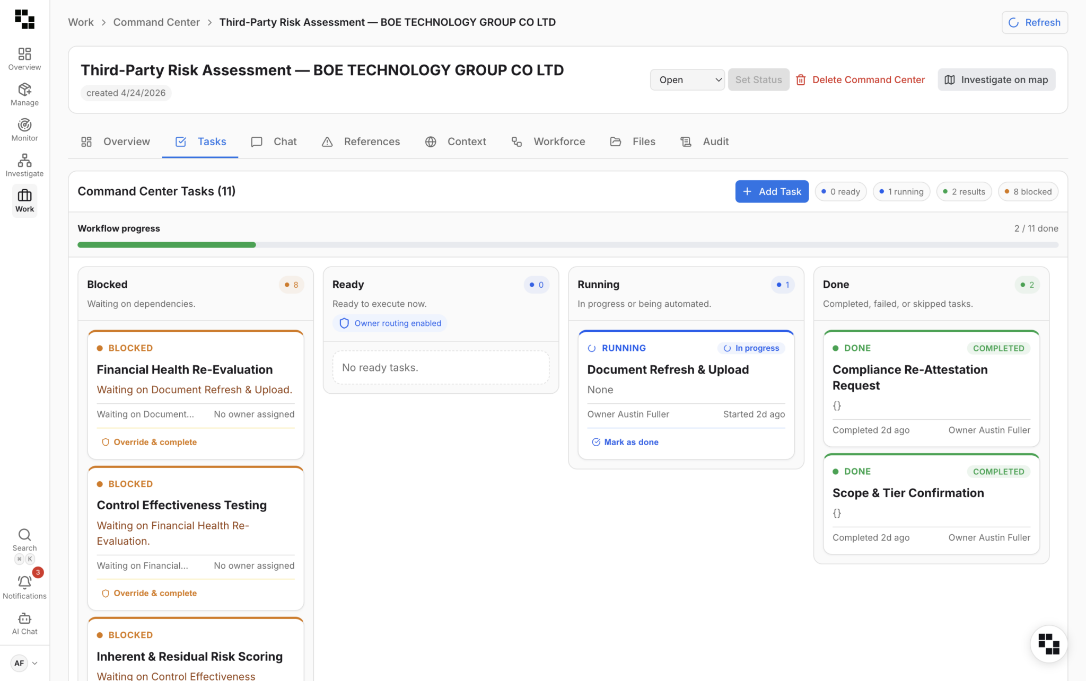Open AI Chat from the sidebar

click(x=24, y=624)
